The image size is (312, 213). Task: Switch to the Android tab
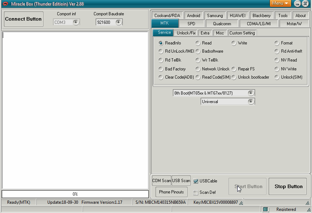pyautogui.click(x=194, y=16)
